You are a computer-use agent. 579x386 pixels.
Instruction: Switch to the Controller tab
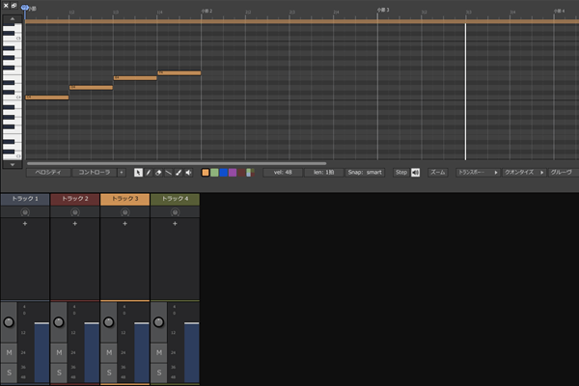tap(95, 173)
